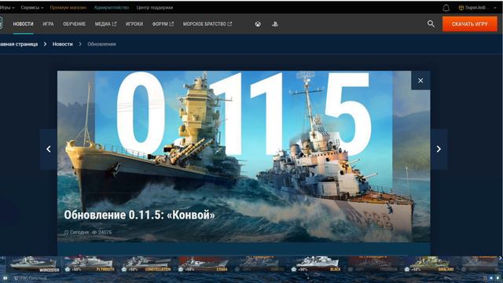
Task: Expand the Игры dropdown
Action: pos(7,7)
